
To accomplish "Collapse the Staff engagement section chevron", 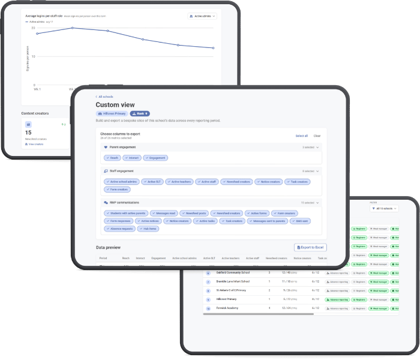I will pos(317,172).
